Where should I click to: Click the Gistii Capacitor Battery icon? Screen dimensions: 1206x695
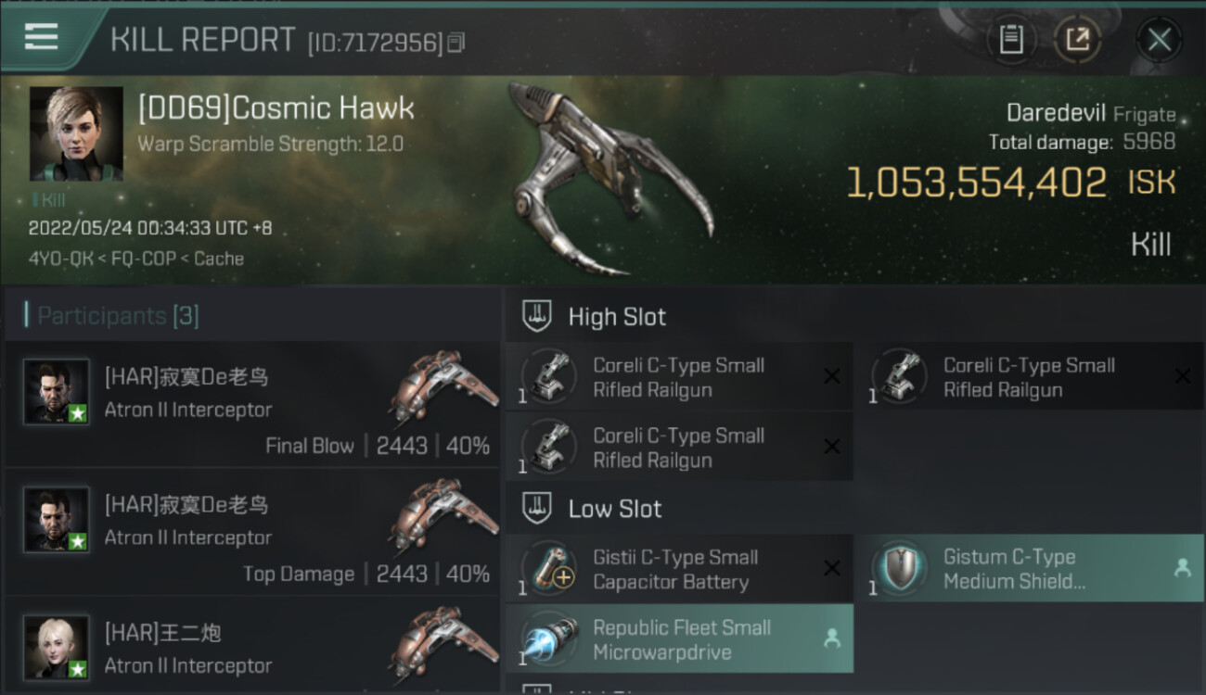(549, 567)
